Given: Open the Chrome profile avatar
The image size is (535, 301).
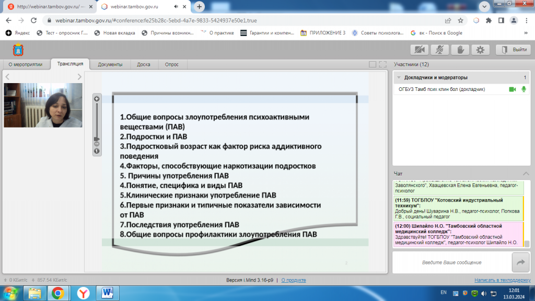Looking at the screenshot, I should coord(514,20).
